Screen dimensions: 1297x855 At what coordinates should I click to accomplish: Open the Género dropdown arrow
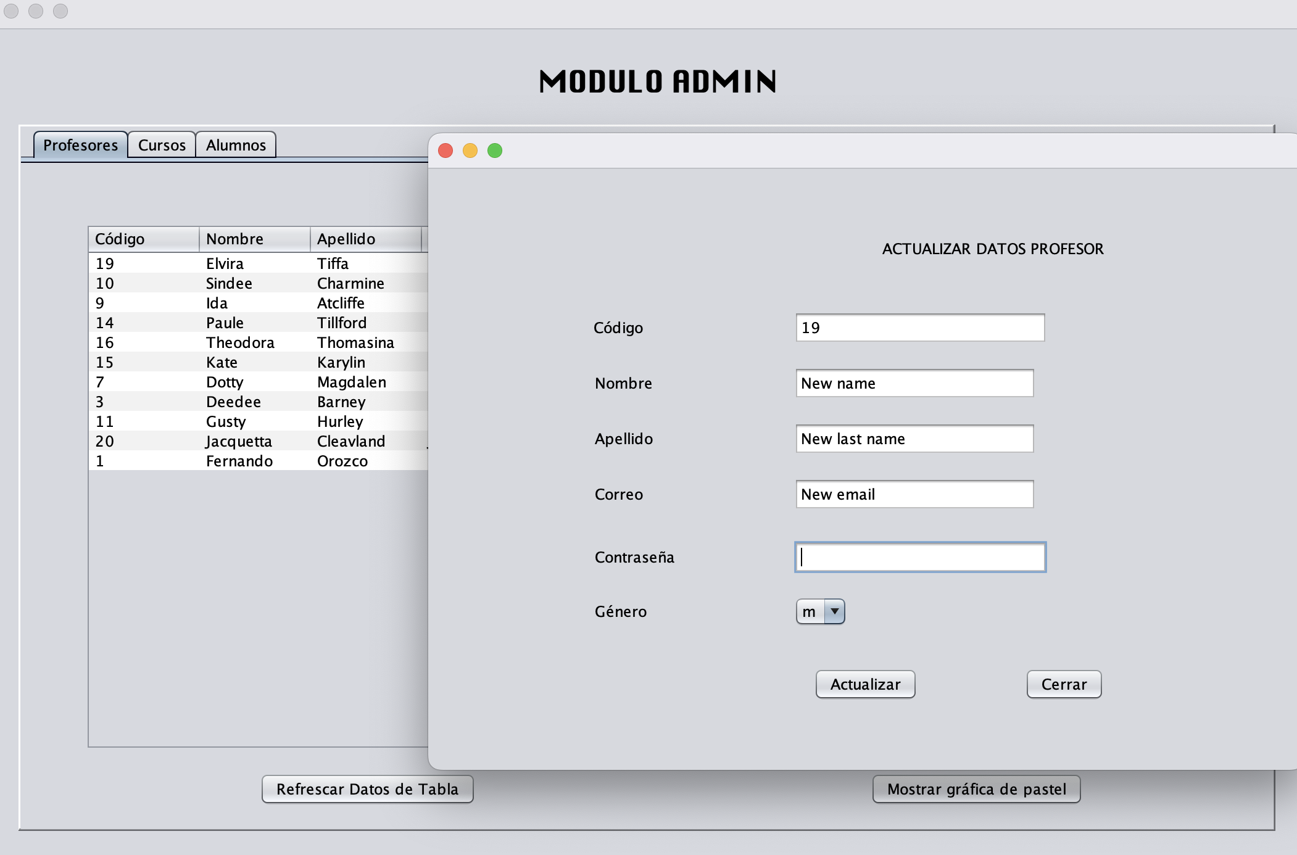pyautogui.click(x=834, y=611)
